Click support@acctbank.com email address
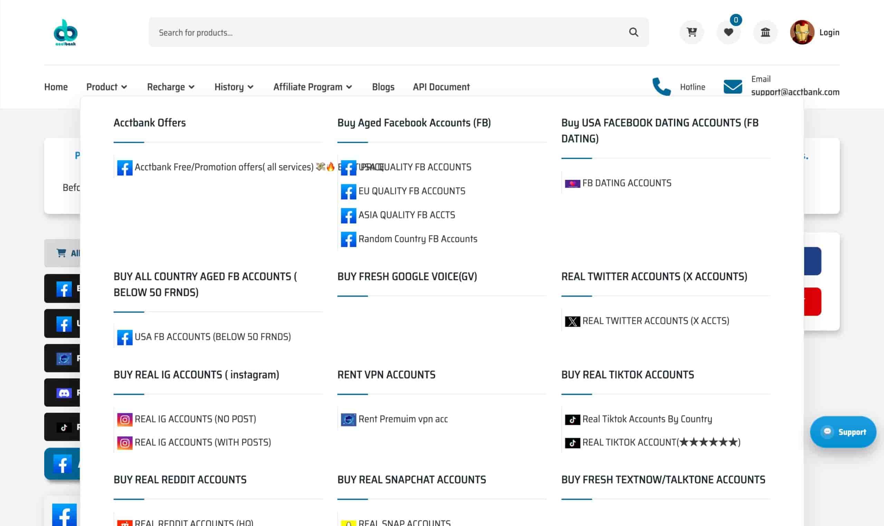This screenshot has width=884, height=526. coord(795,92)
